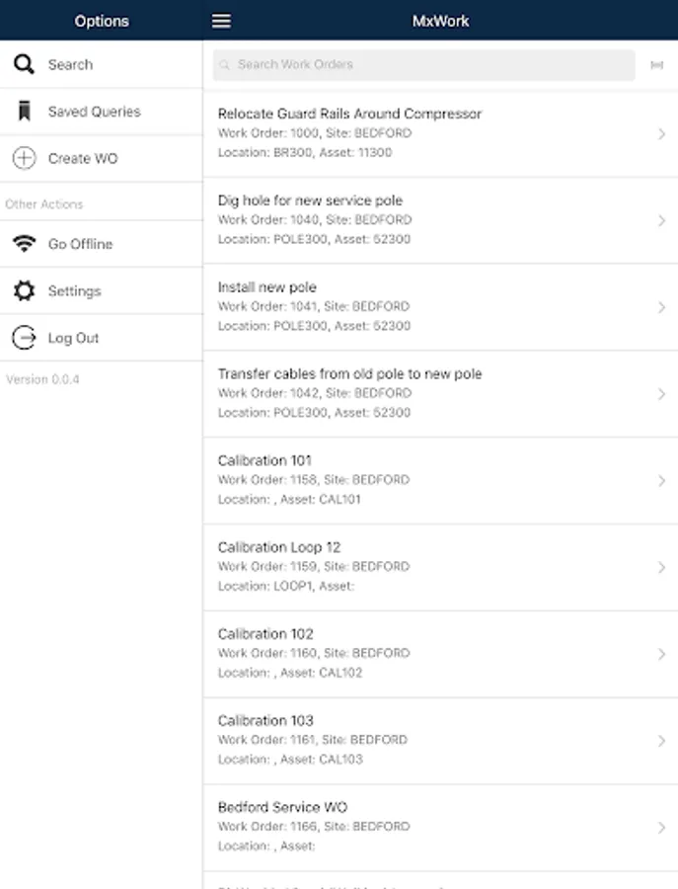Open Dig hole for new service pole
678x889 pixels.
(424, 219)
